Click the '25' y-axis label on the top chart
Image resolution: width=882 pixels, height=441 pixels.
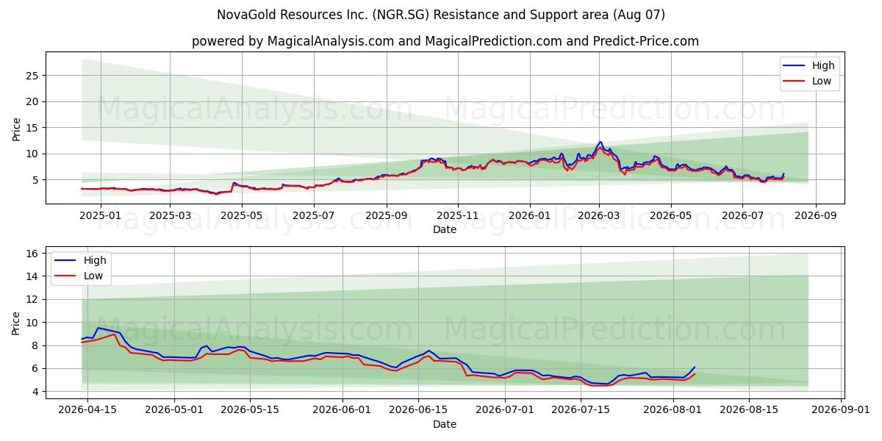[34, 76]
